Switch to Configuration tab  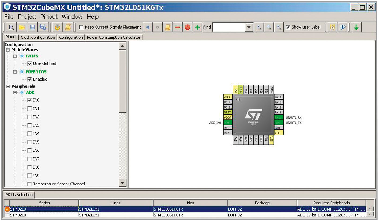click(x=71, y=37)
